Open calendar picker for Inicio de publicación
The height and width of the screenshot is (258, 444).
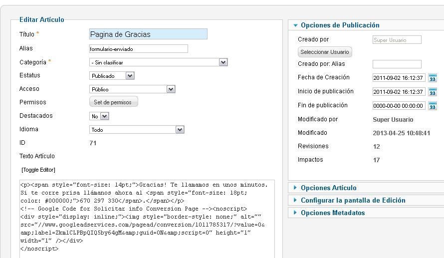(x=433, y=92)
